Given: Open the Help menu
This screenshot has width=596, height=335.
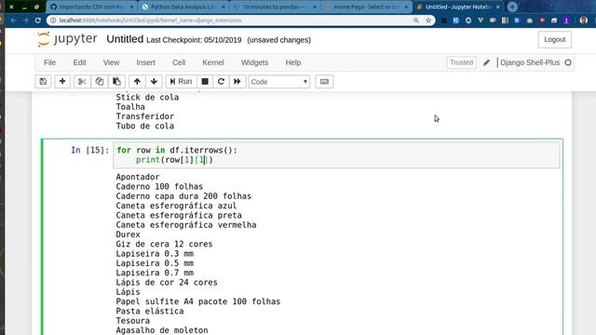Looking at the screenshot, I should (x=293, y=62).
